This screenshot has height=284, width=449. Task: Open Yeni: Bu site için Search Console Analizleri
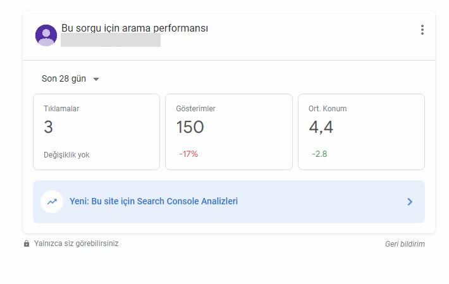154,201
